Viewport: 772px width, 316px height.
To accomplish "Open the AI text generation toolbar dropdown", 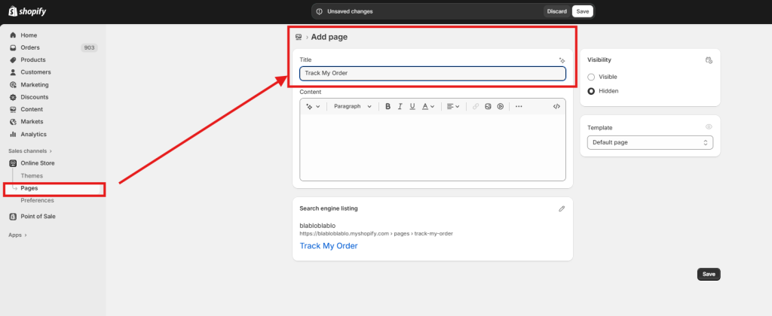I will tap(313, 106).
